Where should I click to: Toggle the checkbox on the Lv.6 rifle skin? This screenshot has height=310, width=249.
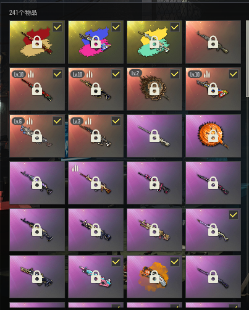pyautogui.click(x=57, y=121)
